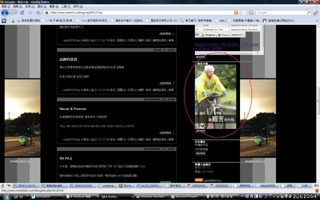Click the show desktop quick launch icon
This screenshot has width=320, height=200.
pos(15,196)
